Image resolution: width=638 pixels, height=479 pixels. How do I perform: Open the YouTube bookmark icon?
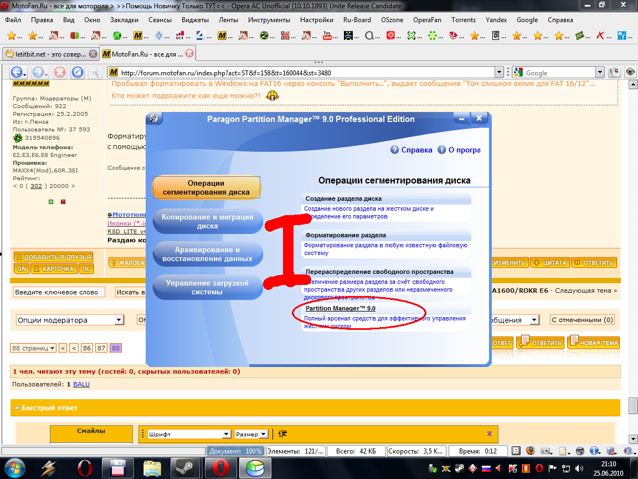327,36
